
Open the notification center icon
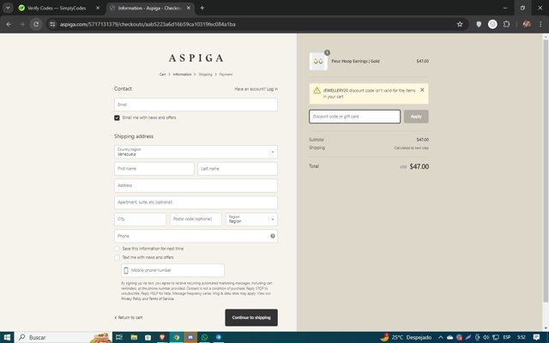click(536, 337)
